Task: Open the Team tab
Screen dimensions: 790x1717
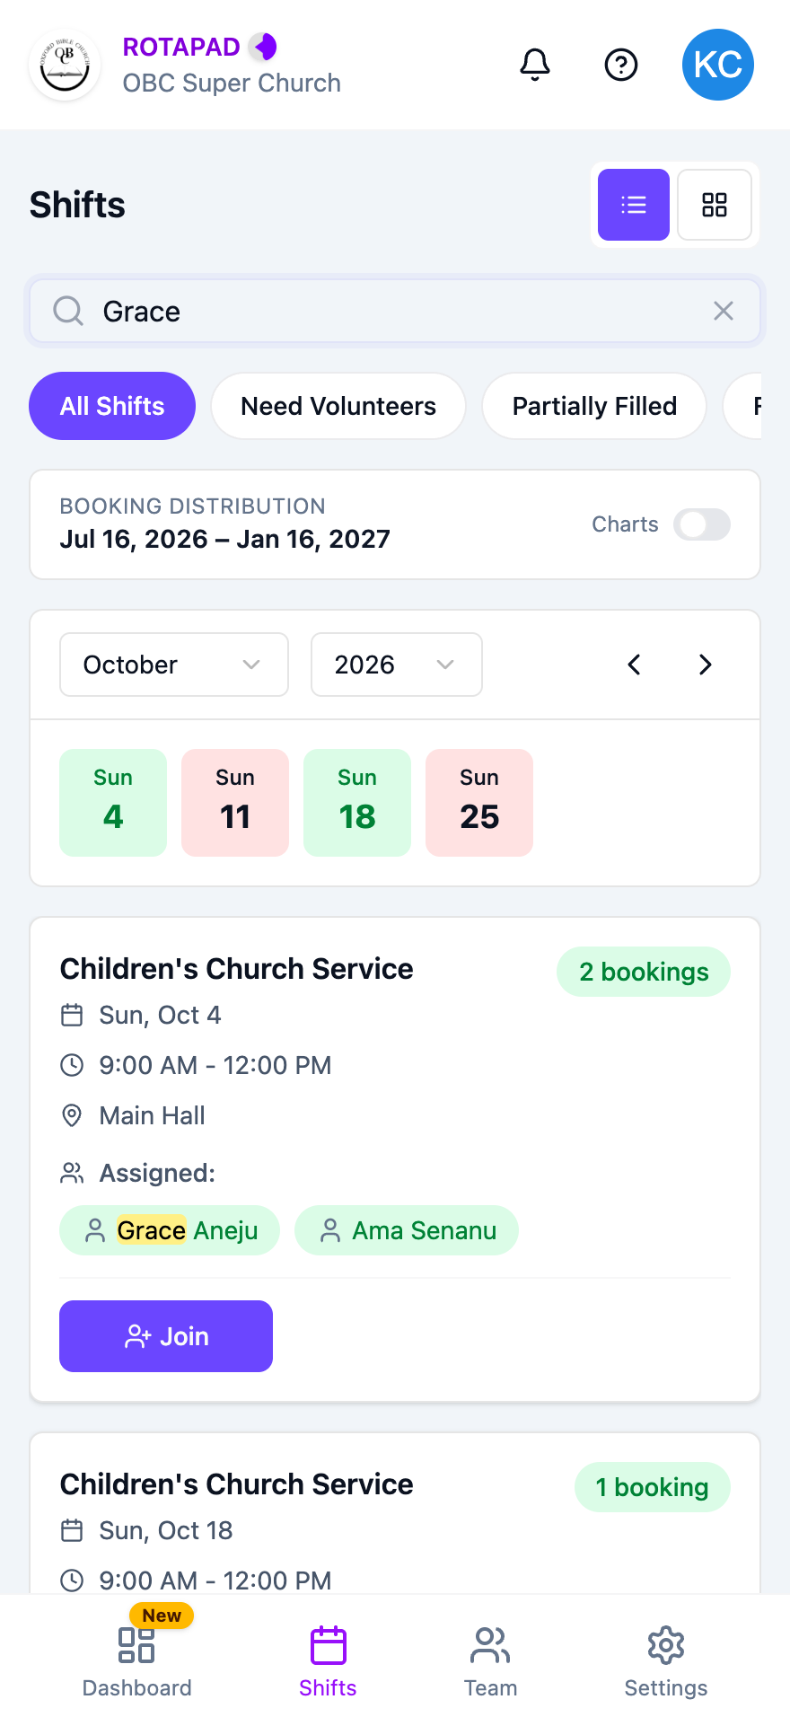Action: point(490,1661)
